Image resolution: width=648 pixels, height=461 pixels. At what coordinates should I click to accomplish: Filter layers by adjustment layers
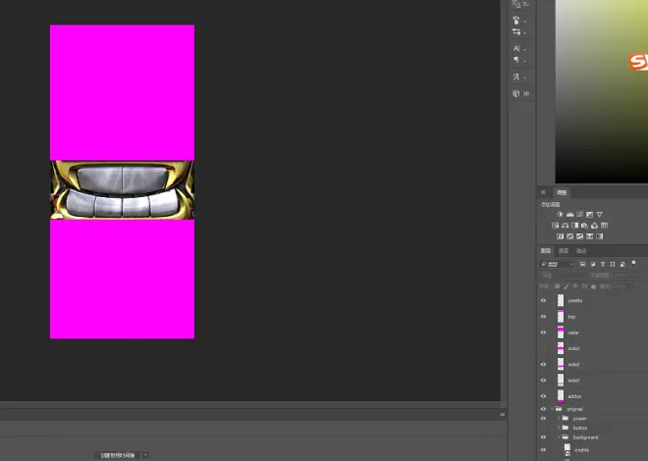(x=593, y=264)
